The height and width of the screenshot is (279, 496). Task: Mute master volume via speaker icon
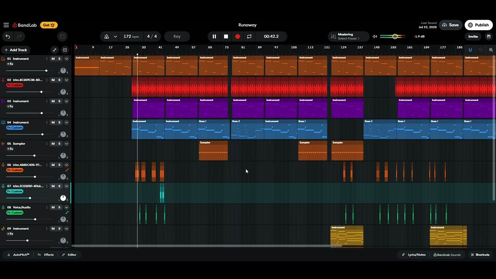[375, 36]
